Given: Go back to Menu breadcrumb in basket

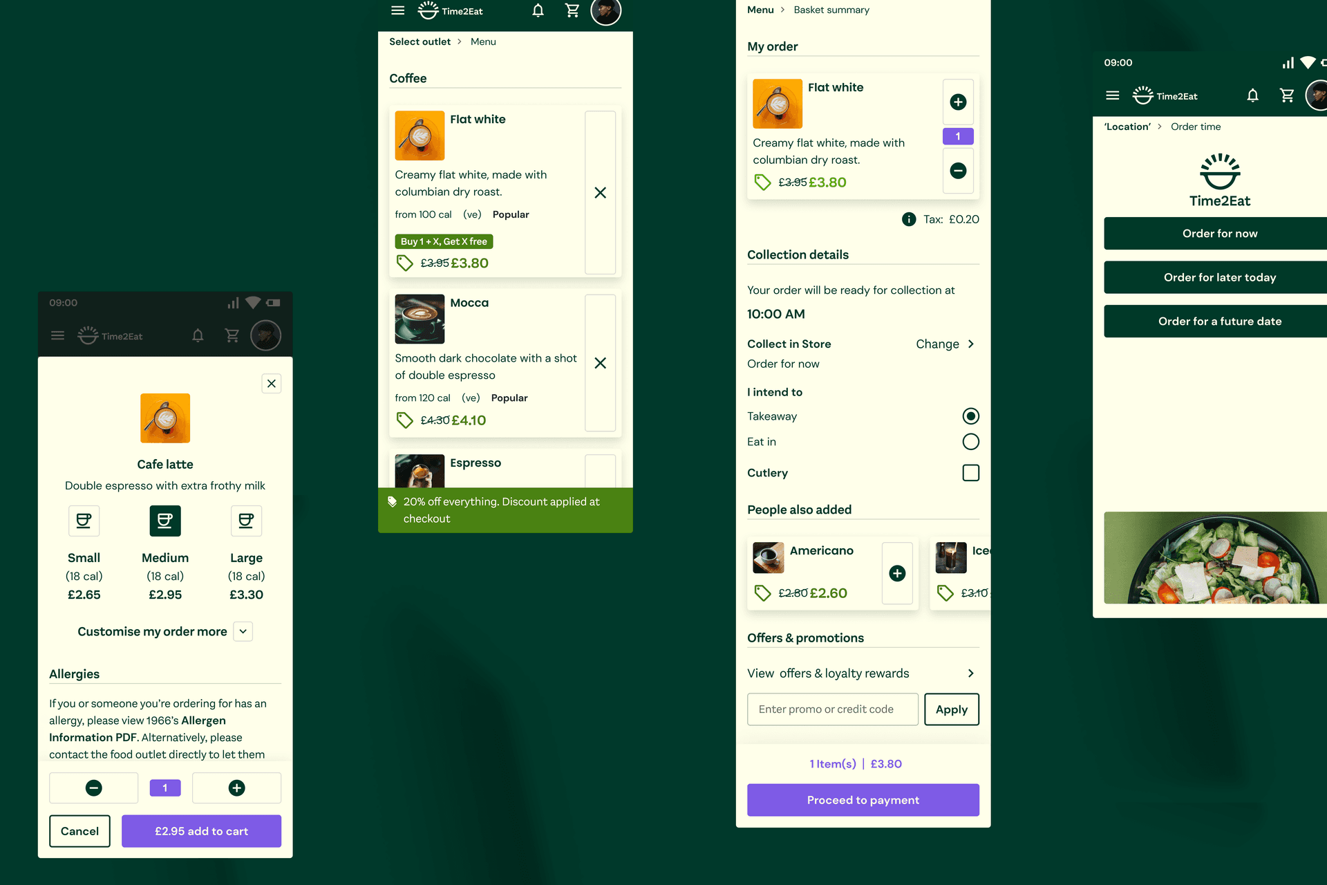Looking at the screenshot, I should [x=760, y=10].
